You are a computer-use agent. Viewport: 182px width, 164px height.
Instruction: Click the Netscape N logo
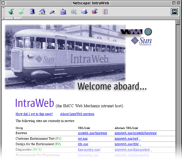coord(174,11)
